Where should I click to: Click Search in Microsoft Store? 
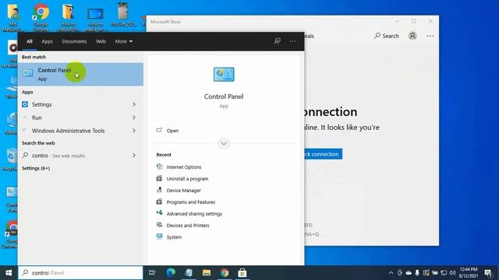(387, 36)
